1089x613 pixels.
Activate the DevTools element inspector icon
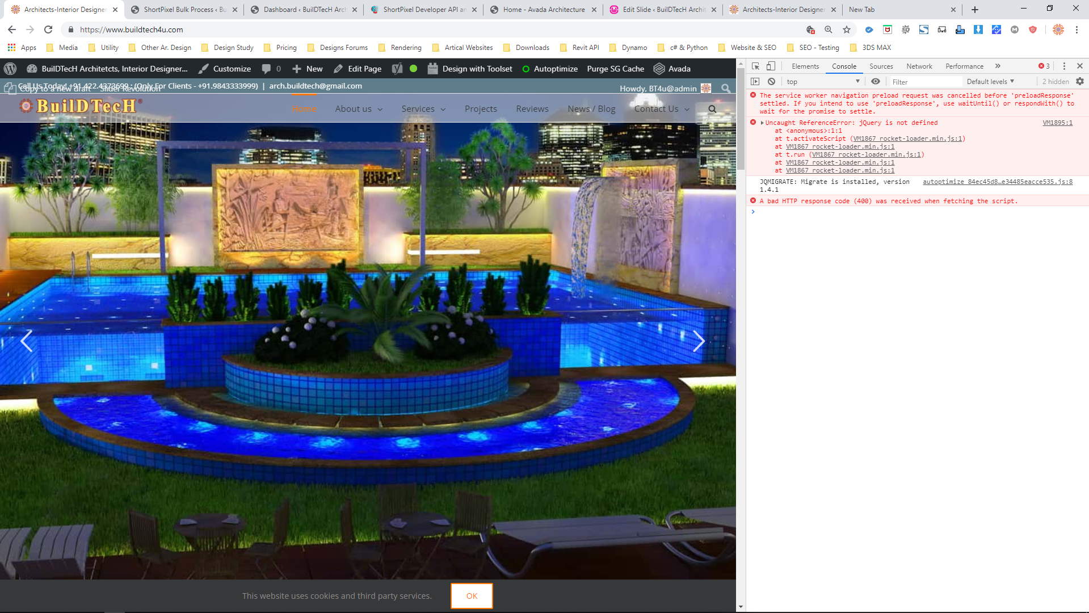(755, 66)
